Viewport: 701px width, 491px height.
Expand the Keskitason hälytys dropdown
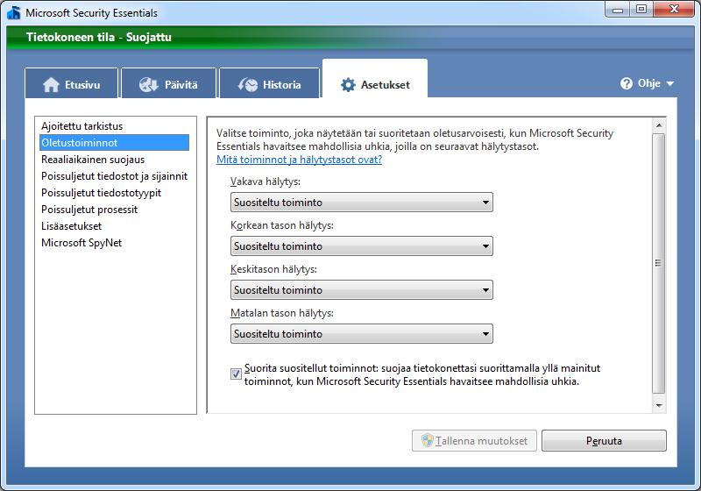tap(362, 289)
